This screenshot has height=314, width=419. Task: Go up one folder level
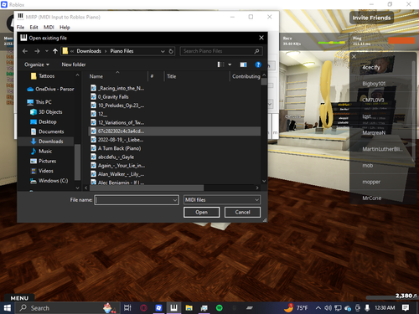[55, 51]
